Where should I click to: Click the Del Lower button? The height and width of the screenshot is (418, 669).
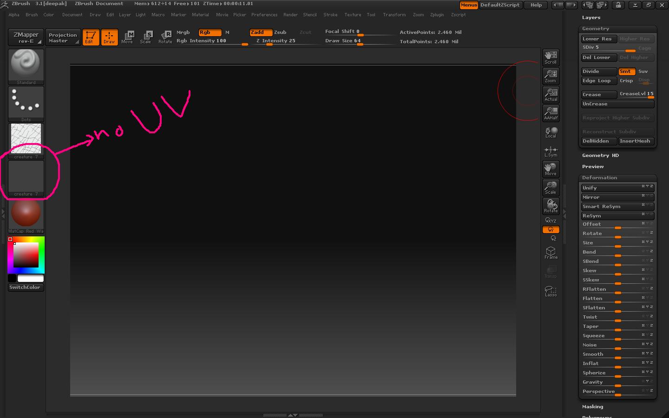tap(599, 58)
